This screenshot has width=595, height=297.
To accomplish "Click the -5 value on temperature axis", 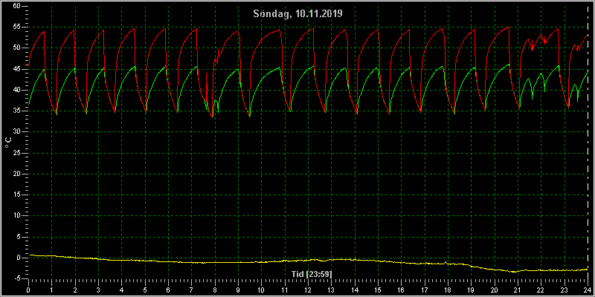I will 16,279.
